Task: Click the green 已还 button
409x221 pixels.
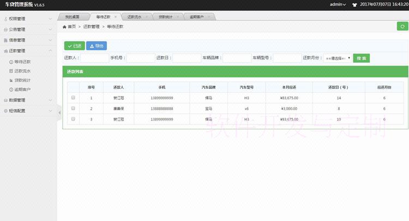Action: click(75, 46)
